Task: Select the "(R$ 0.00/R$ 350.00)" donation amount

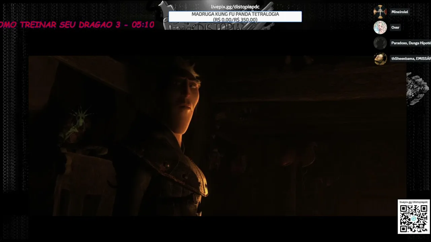Action: pos(235,20)
